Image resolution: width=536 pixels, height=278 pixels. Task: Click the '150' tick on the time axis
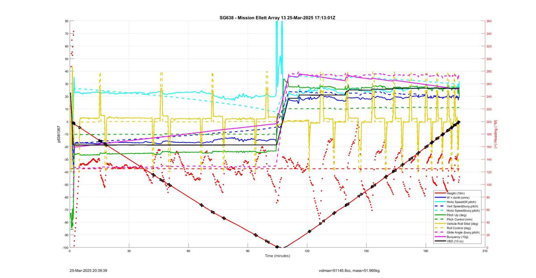click(366, 251)
